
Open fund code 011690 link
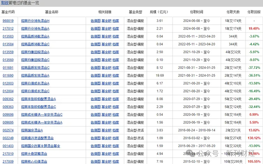tap(8, 76)
